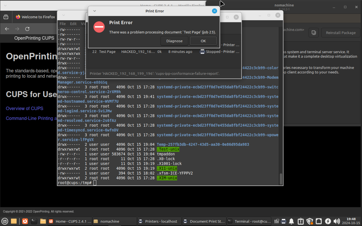
Task: Click the copy description icon beside Reinstall Package
Action: (313, 33)
